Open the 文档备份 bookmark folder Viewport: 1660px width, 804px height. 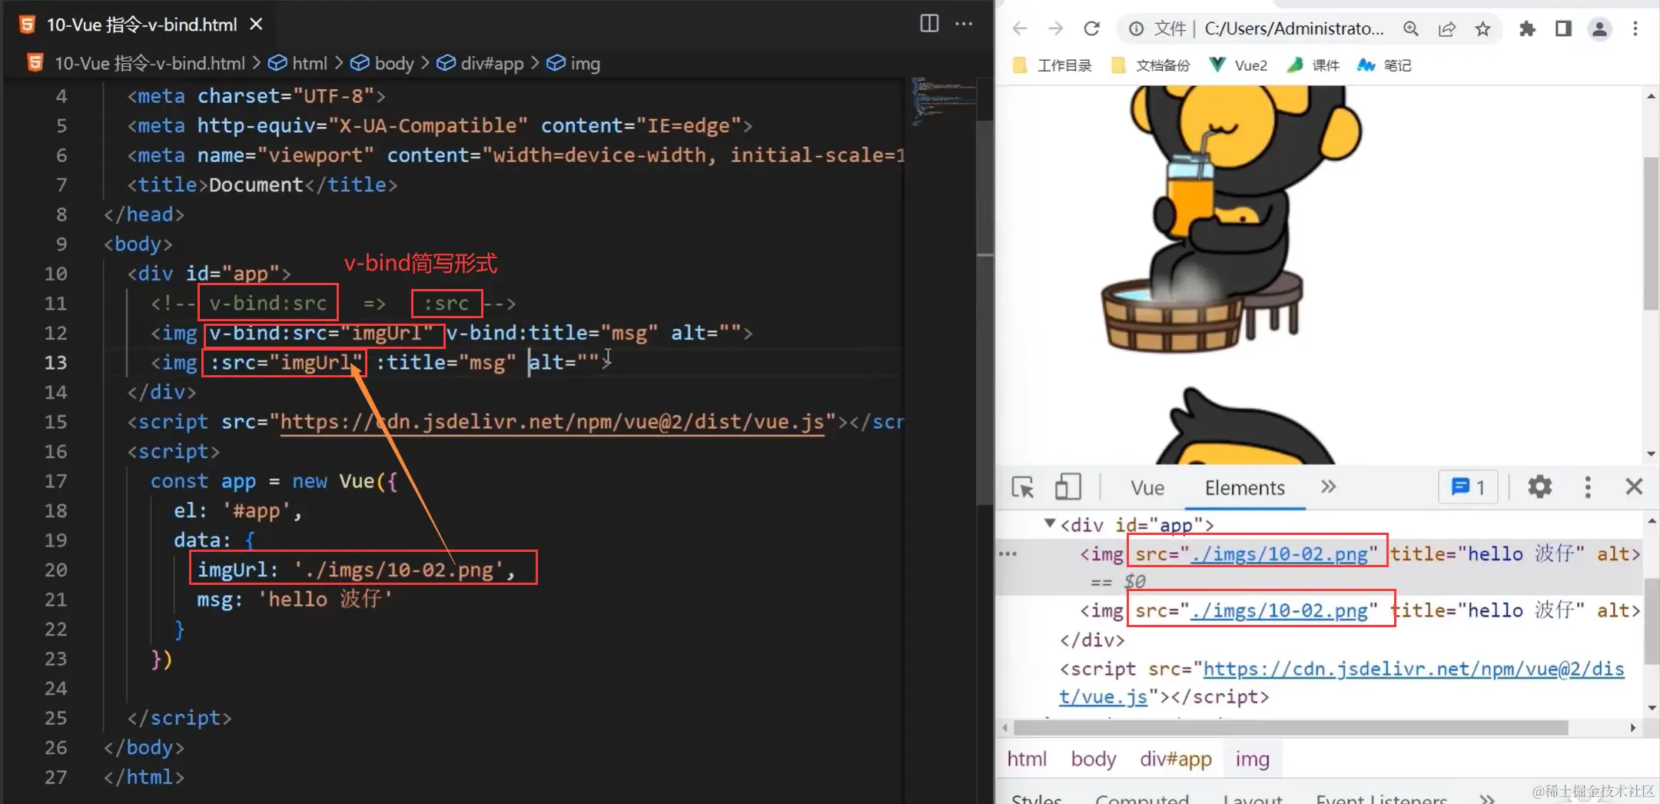(x=1150, y=65)
